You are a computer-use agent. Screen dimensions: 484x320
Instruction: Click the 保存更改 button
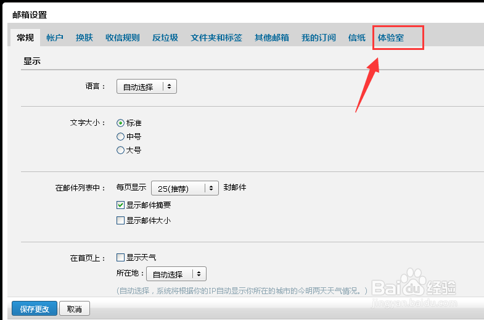coord(35,308)
